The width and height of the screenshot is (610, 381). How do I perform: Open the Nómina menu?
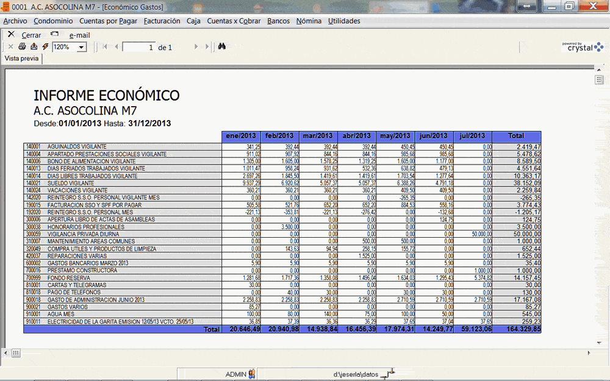click(x=309, y=21)
